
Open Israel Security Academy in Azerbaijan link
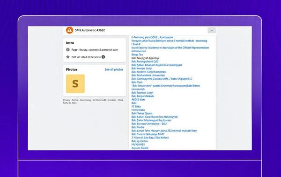(x=170, y=48)
